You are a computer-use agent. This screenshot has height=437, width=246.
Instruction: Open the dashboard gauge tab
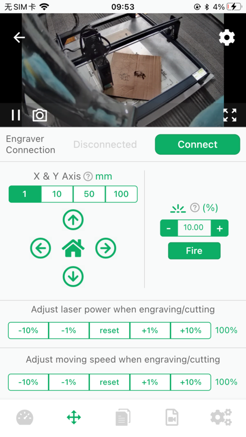(24, 418)
